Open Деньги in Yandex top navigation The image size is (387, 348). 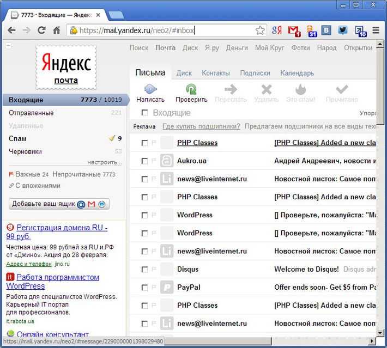coord(237,47)
